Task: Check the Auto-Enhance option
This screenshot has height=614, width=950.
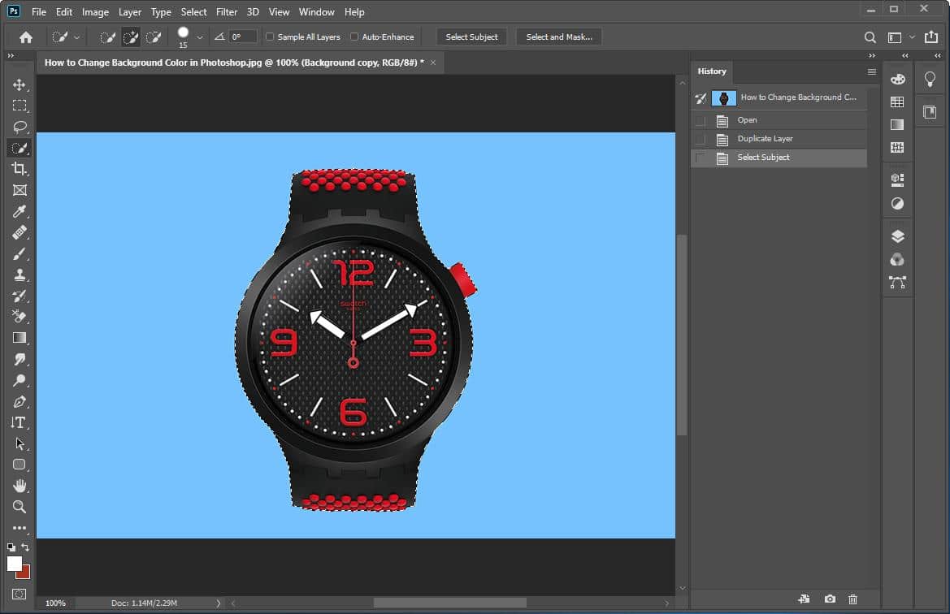Action: coord(354,37)
